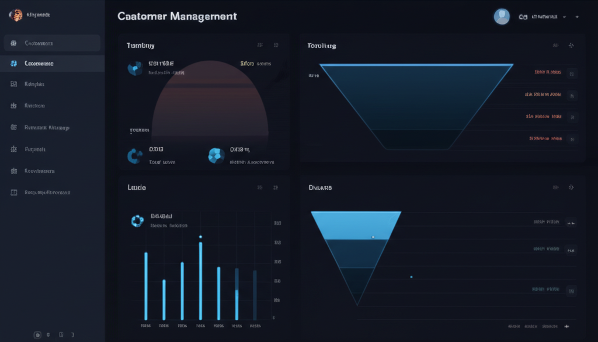598x342 pixels.
Task: Click the blue icon of the highlighted sidebar item
Action: 13,64
